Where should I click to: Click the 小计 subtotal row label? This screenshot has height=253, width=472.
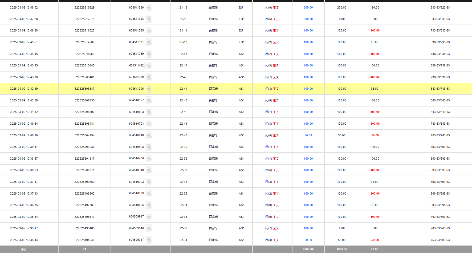coord(24,250)
